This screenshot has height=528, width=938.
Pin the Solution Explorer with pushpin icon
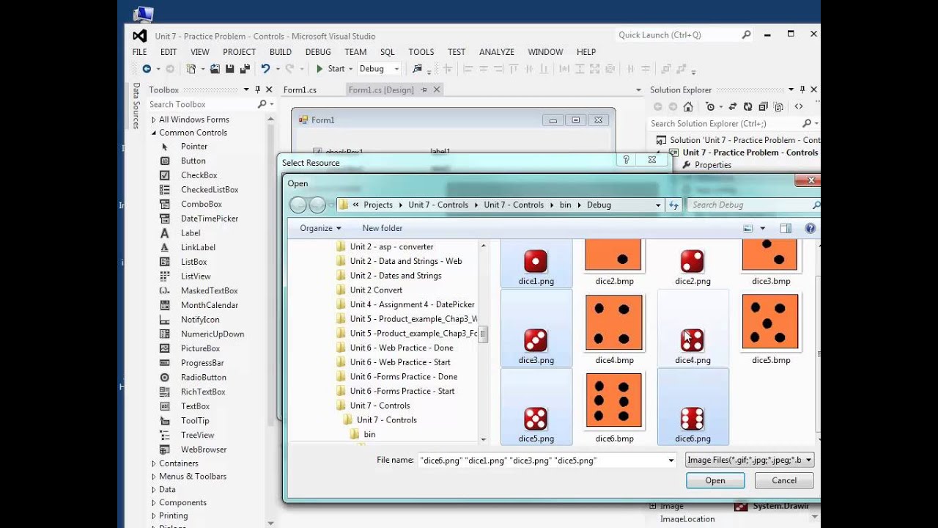tap(802, 89)
